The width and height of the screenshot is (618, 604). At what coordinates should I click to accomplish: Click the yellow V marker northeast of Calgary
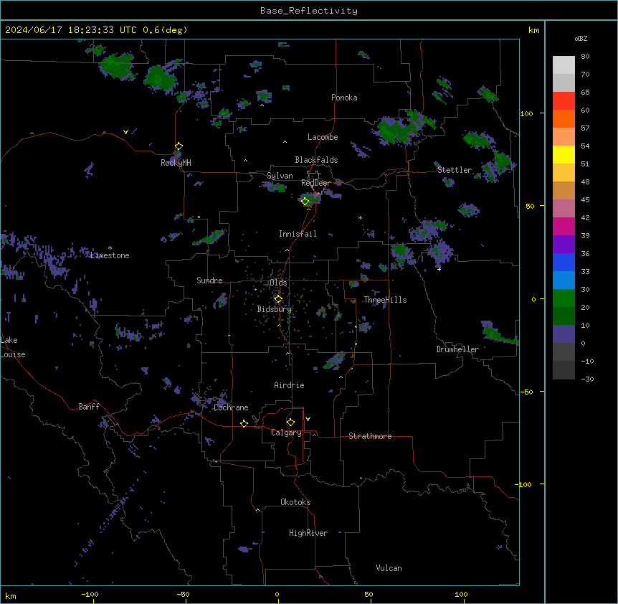[x=308, y=419]
